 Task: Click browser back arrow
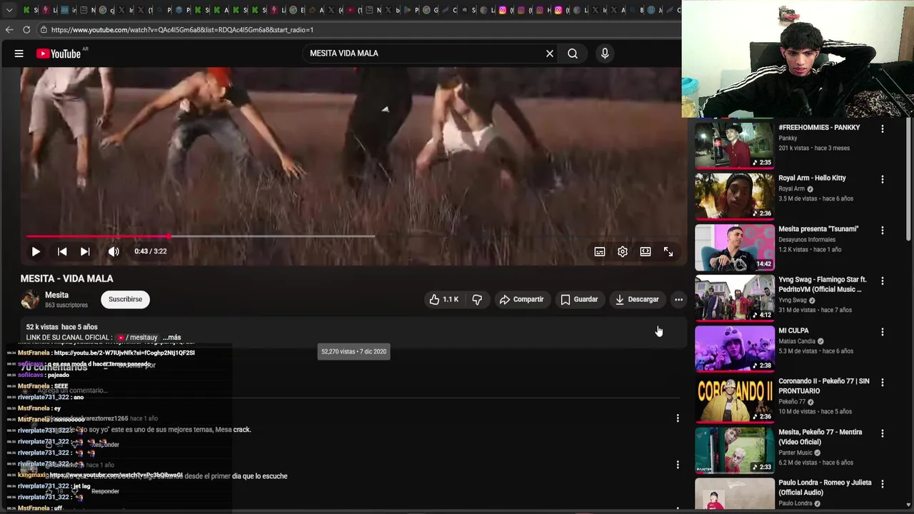(9, 30)
